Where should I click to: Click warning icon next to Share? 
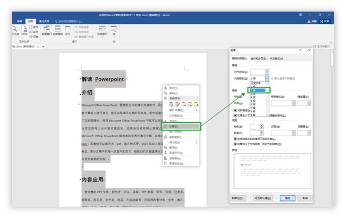coord(309,21)
